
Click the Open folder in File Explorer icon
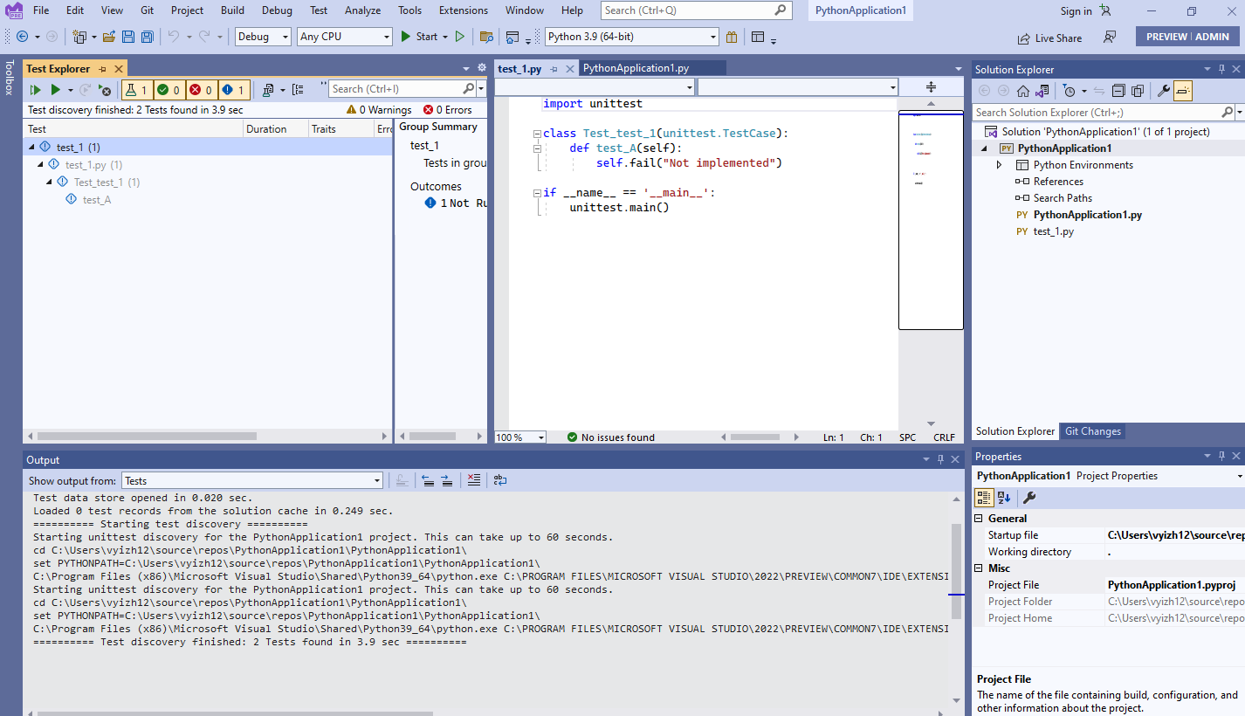pyautogui.click(x=486, y=37)
